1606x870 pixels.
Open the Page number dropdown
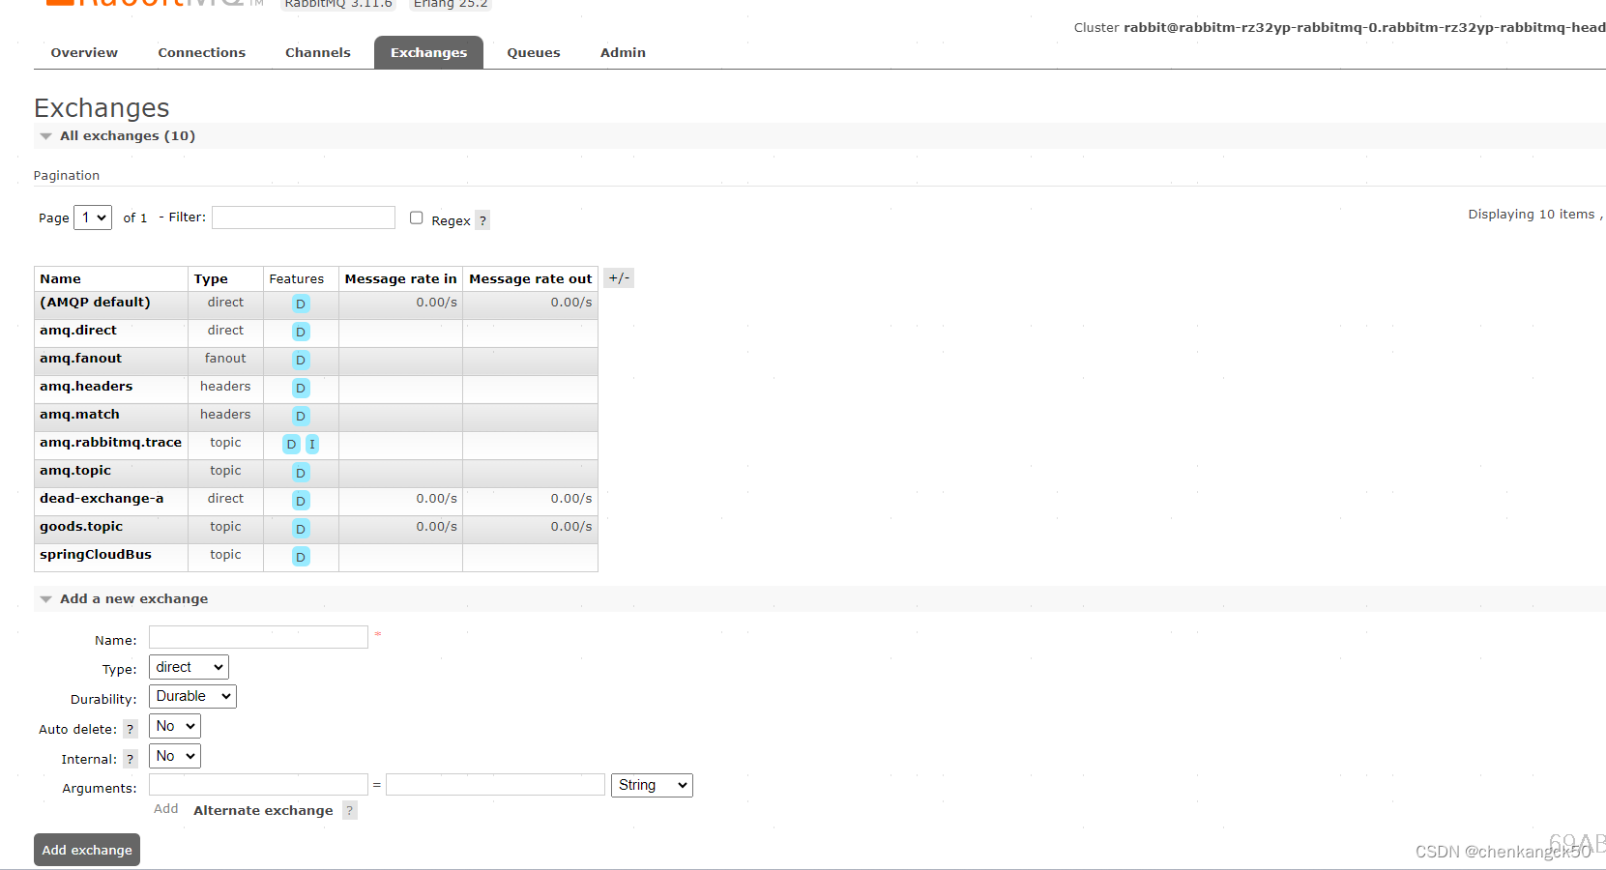click(93, 217)
